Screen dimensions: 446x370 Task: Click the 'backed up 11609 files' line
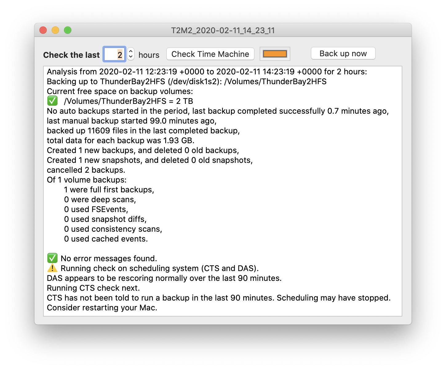[x=143, y=131]
